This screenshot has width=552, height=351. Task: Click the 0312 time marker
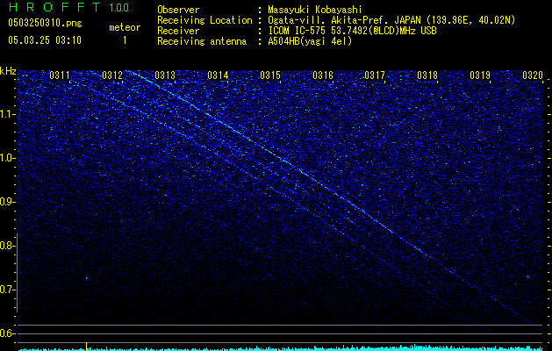coord(112,75)
